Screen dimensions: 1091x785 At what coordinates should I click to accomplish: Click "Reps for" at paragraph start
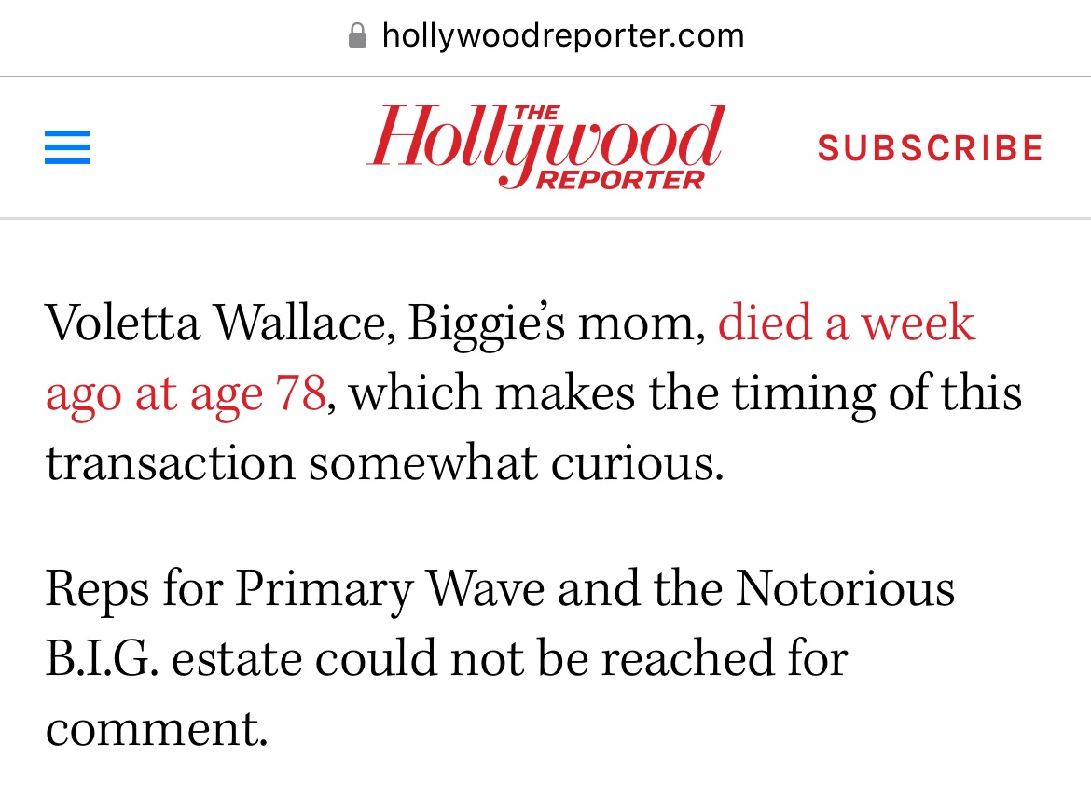(134, 590)
